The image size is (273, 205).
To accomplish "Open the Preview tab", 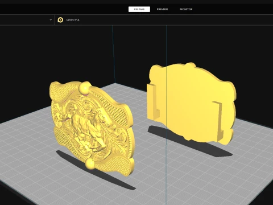I will [162, 9].
